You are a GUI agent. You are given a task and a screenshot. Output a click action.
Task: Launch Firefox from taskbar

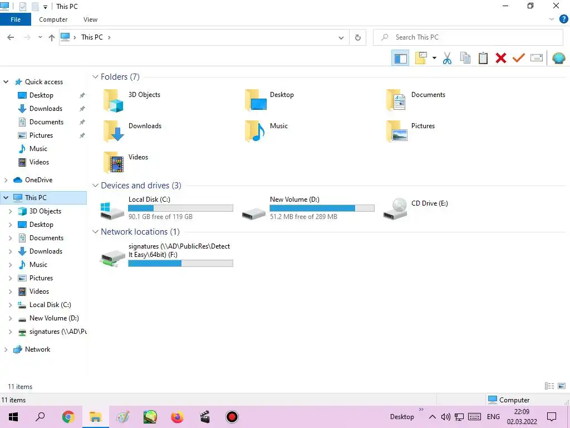point(178,417)
